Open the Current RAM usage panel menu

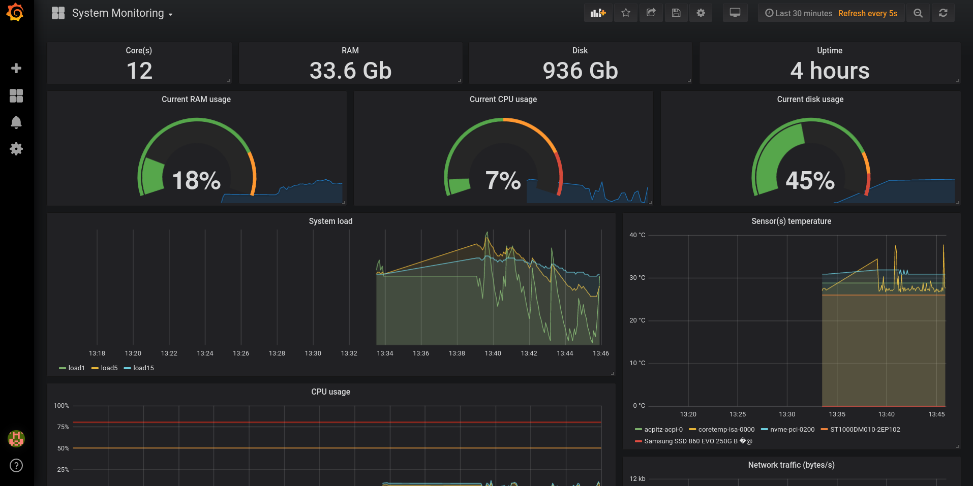(x=196, y=99)
